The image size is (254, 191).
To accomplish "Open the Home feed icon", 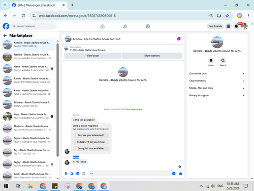I will tap(103, 26).
